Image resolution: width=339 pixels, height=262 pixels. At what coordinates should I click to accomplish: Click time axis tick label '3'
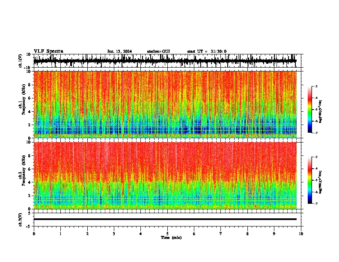pos(114,234)
